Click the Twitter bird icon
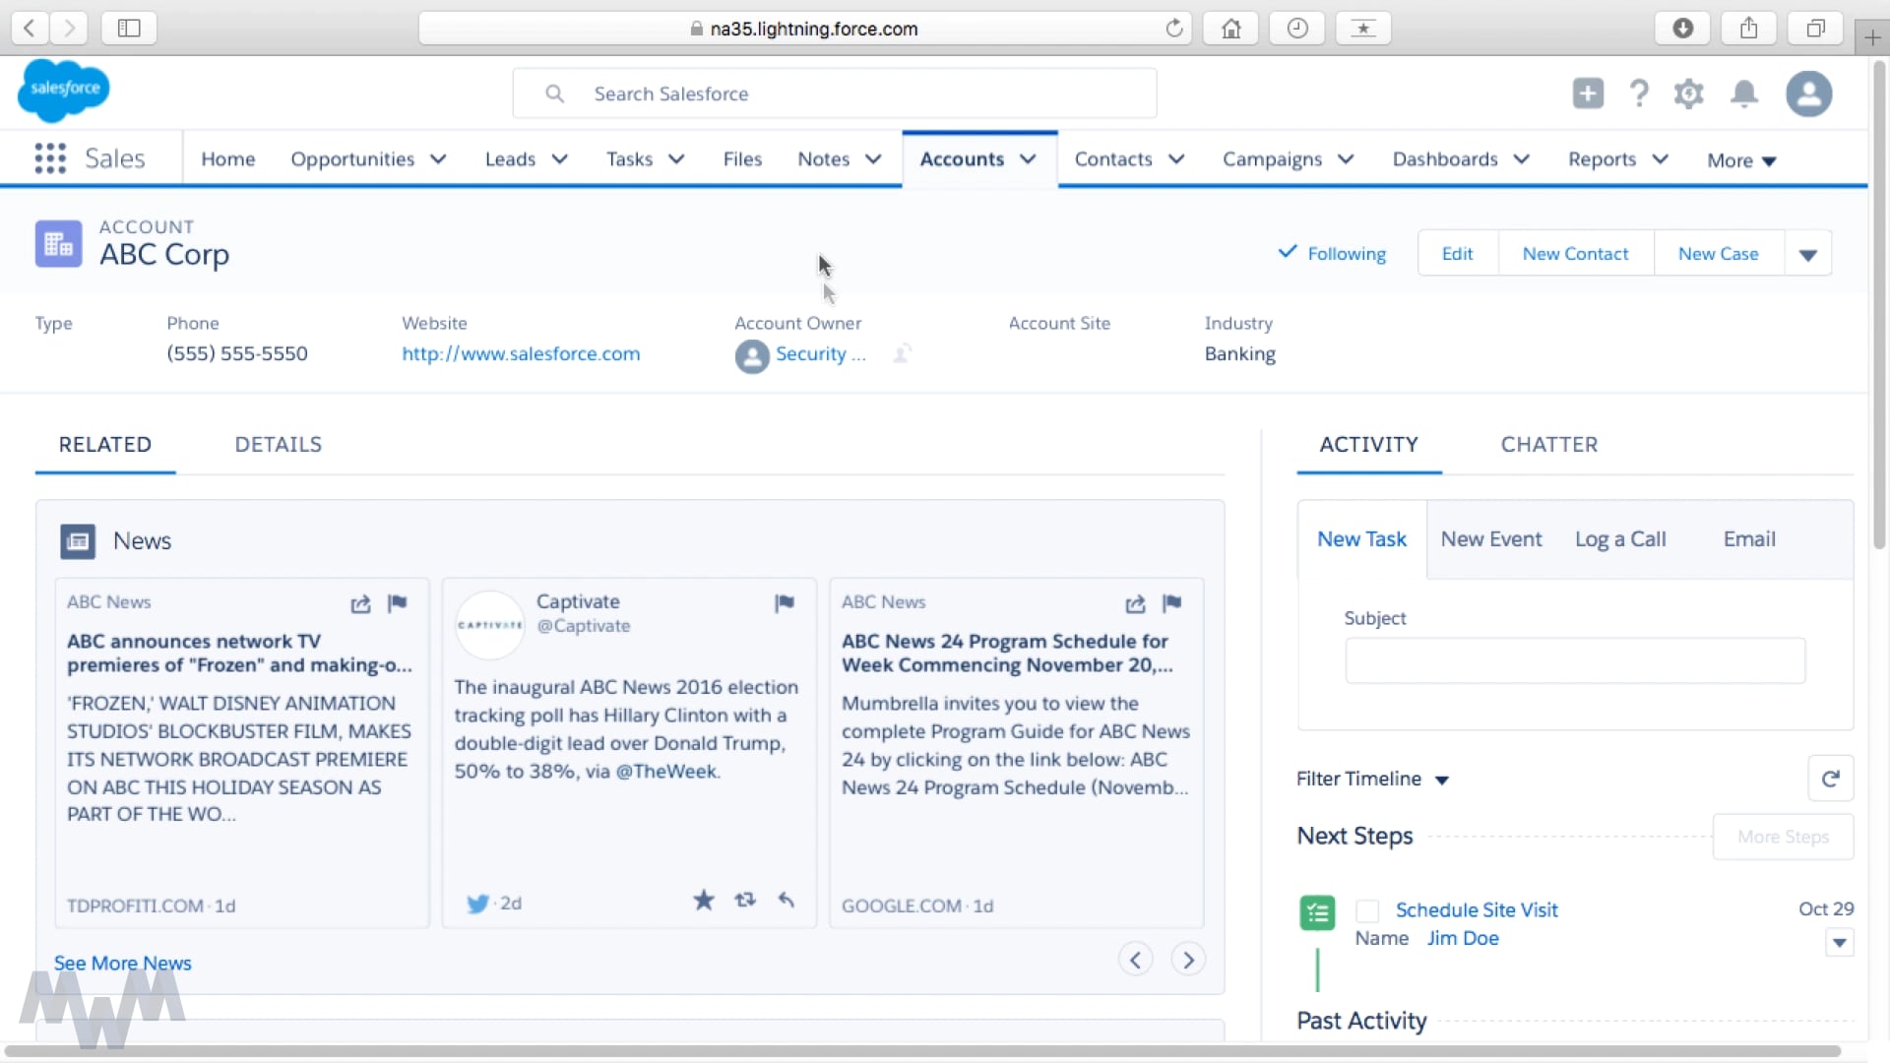 pyautogui.click(x=477, y=903)
